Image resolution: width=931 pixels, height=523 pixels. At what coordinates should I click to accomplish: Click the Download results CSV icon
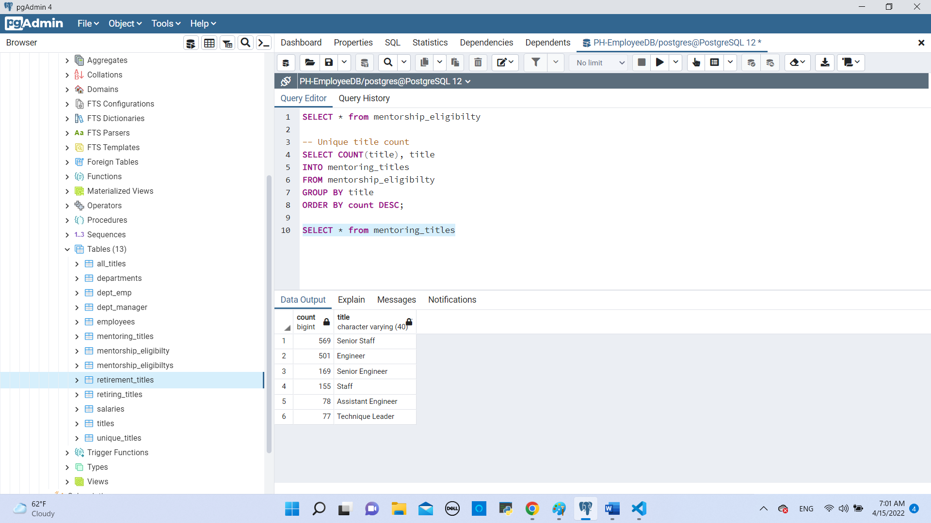tap(825, 62)
